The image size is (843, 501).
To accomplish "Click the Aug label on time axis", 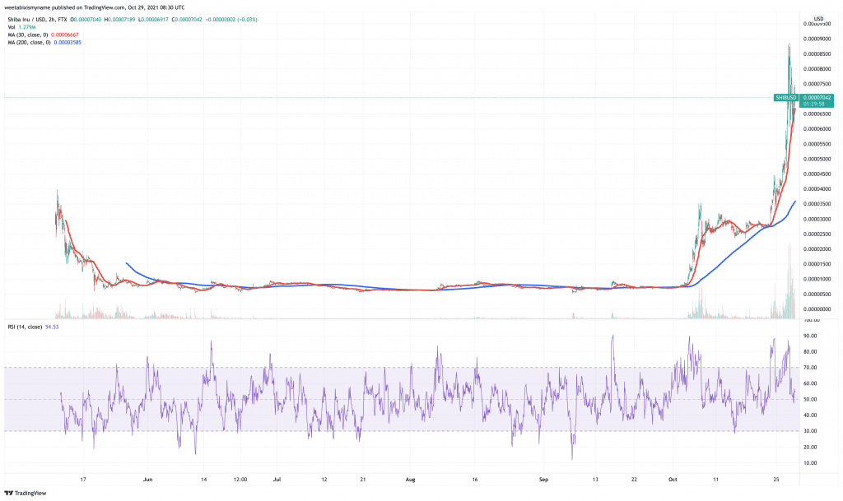I will tap(411, 480).
